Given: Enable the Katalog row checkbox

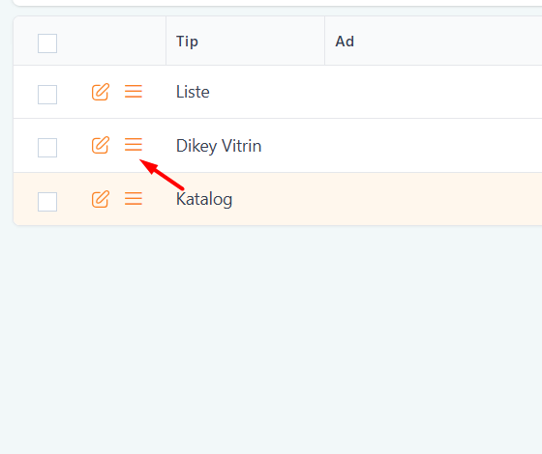Looking at the screenshot, I should pos(47,202).
